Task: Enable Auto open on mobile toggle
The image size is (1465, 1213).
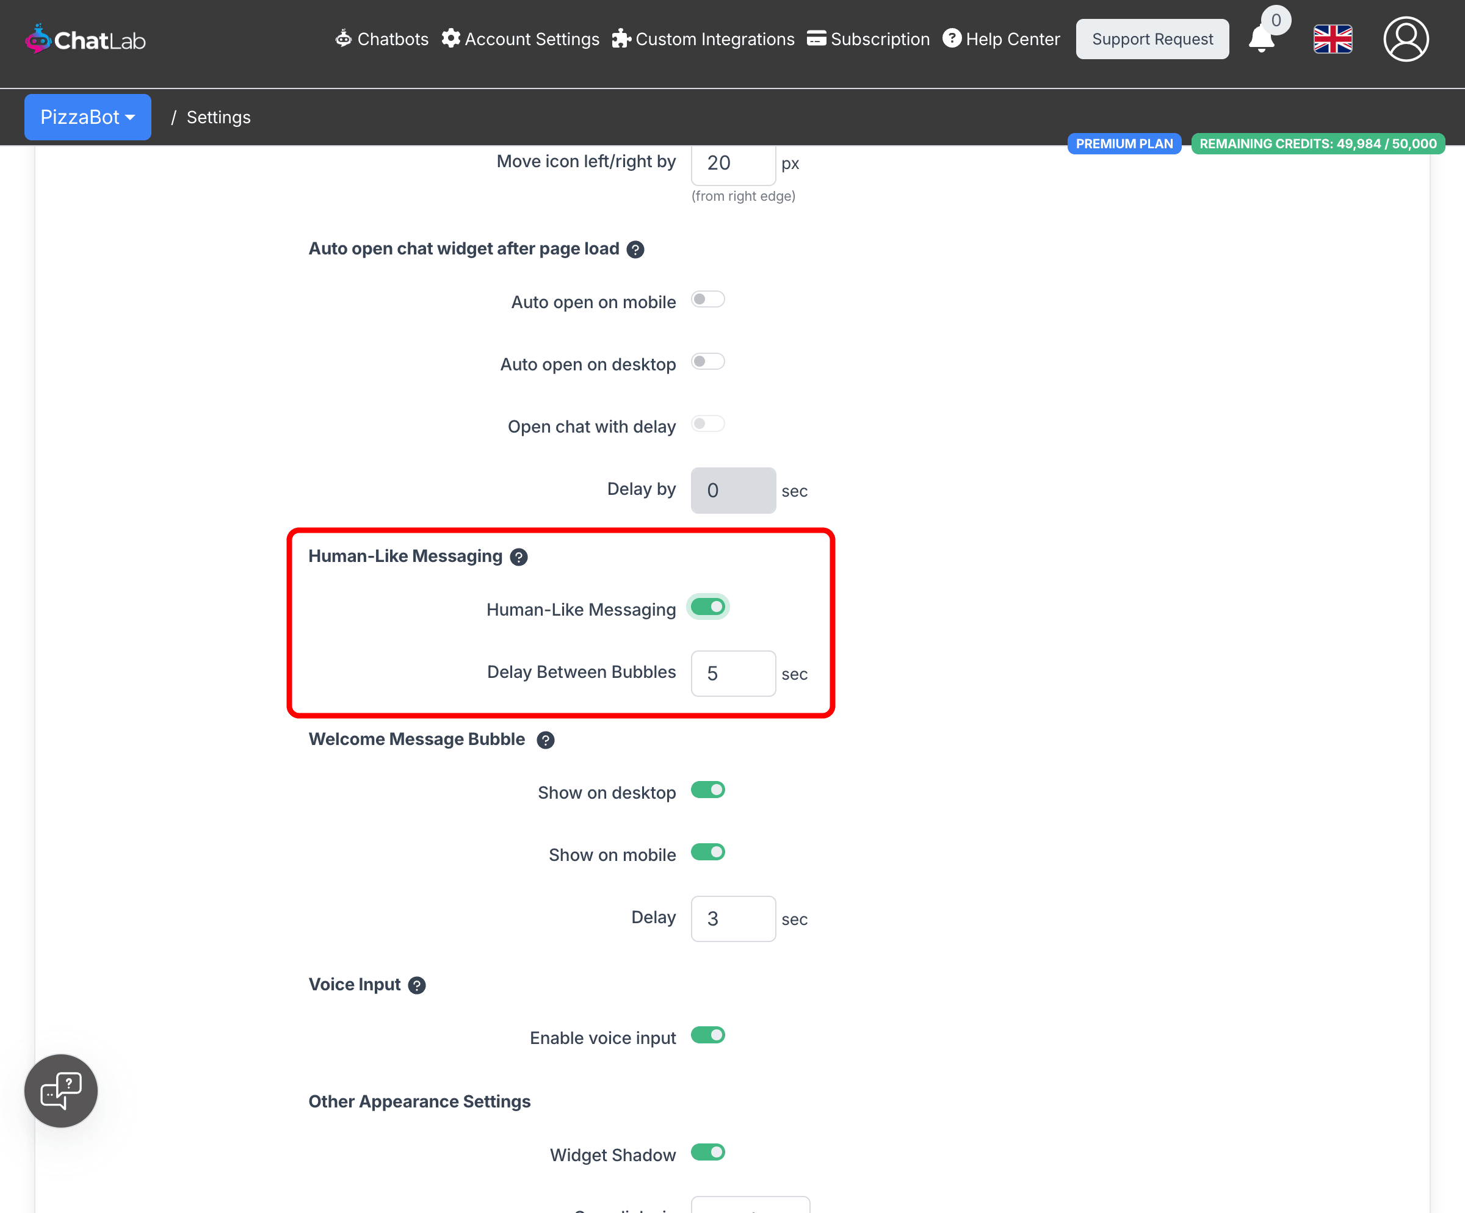Action: click(x=707, y=300)
